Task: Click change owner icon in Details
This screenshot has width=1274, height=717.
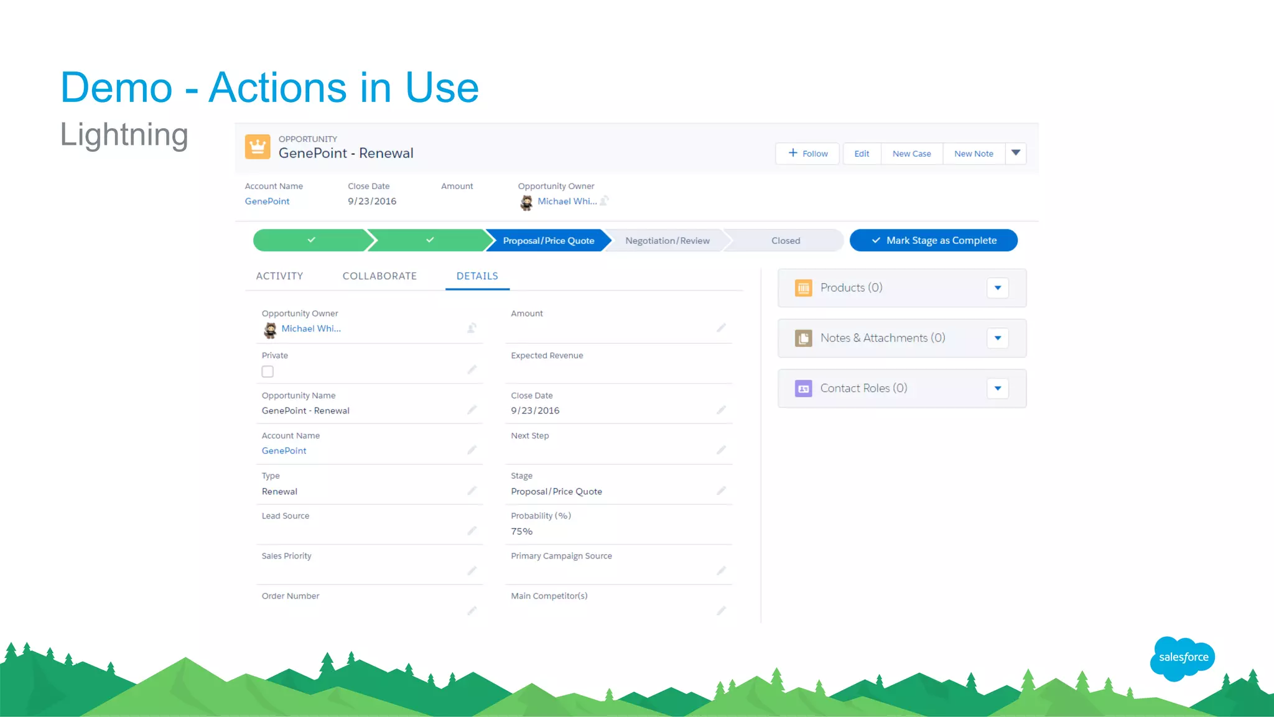Action: 472,328
